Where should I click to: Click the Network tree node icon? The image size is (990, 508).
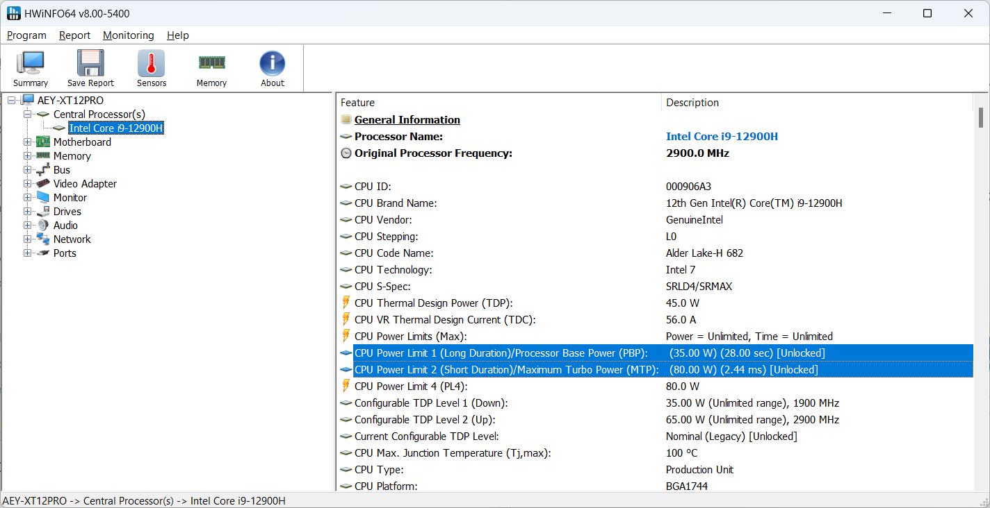(x=43, y=239)
